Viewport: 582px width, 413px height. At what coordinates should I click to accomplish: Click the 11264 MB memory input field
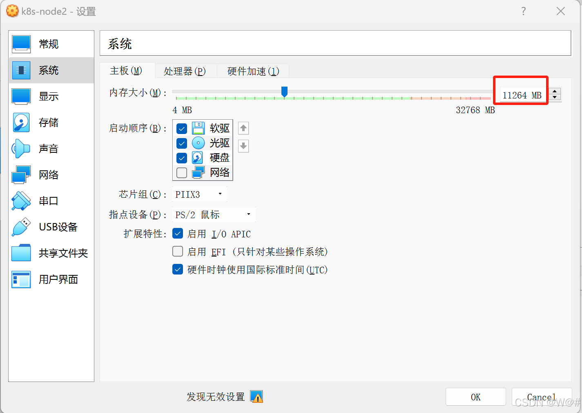click(524, 95)
